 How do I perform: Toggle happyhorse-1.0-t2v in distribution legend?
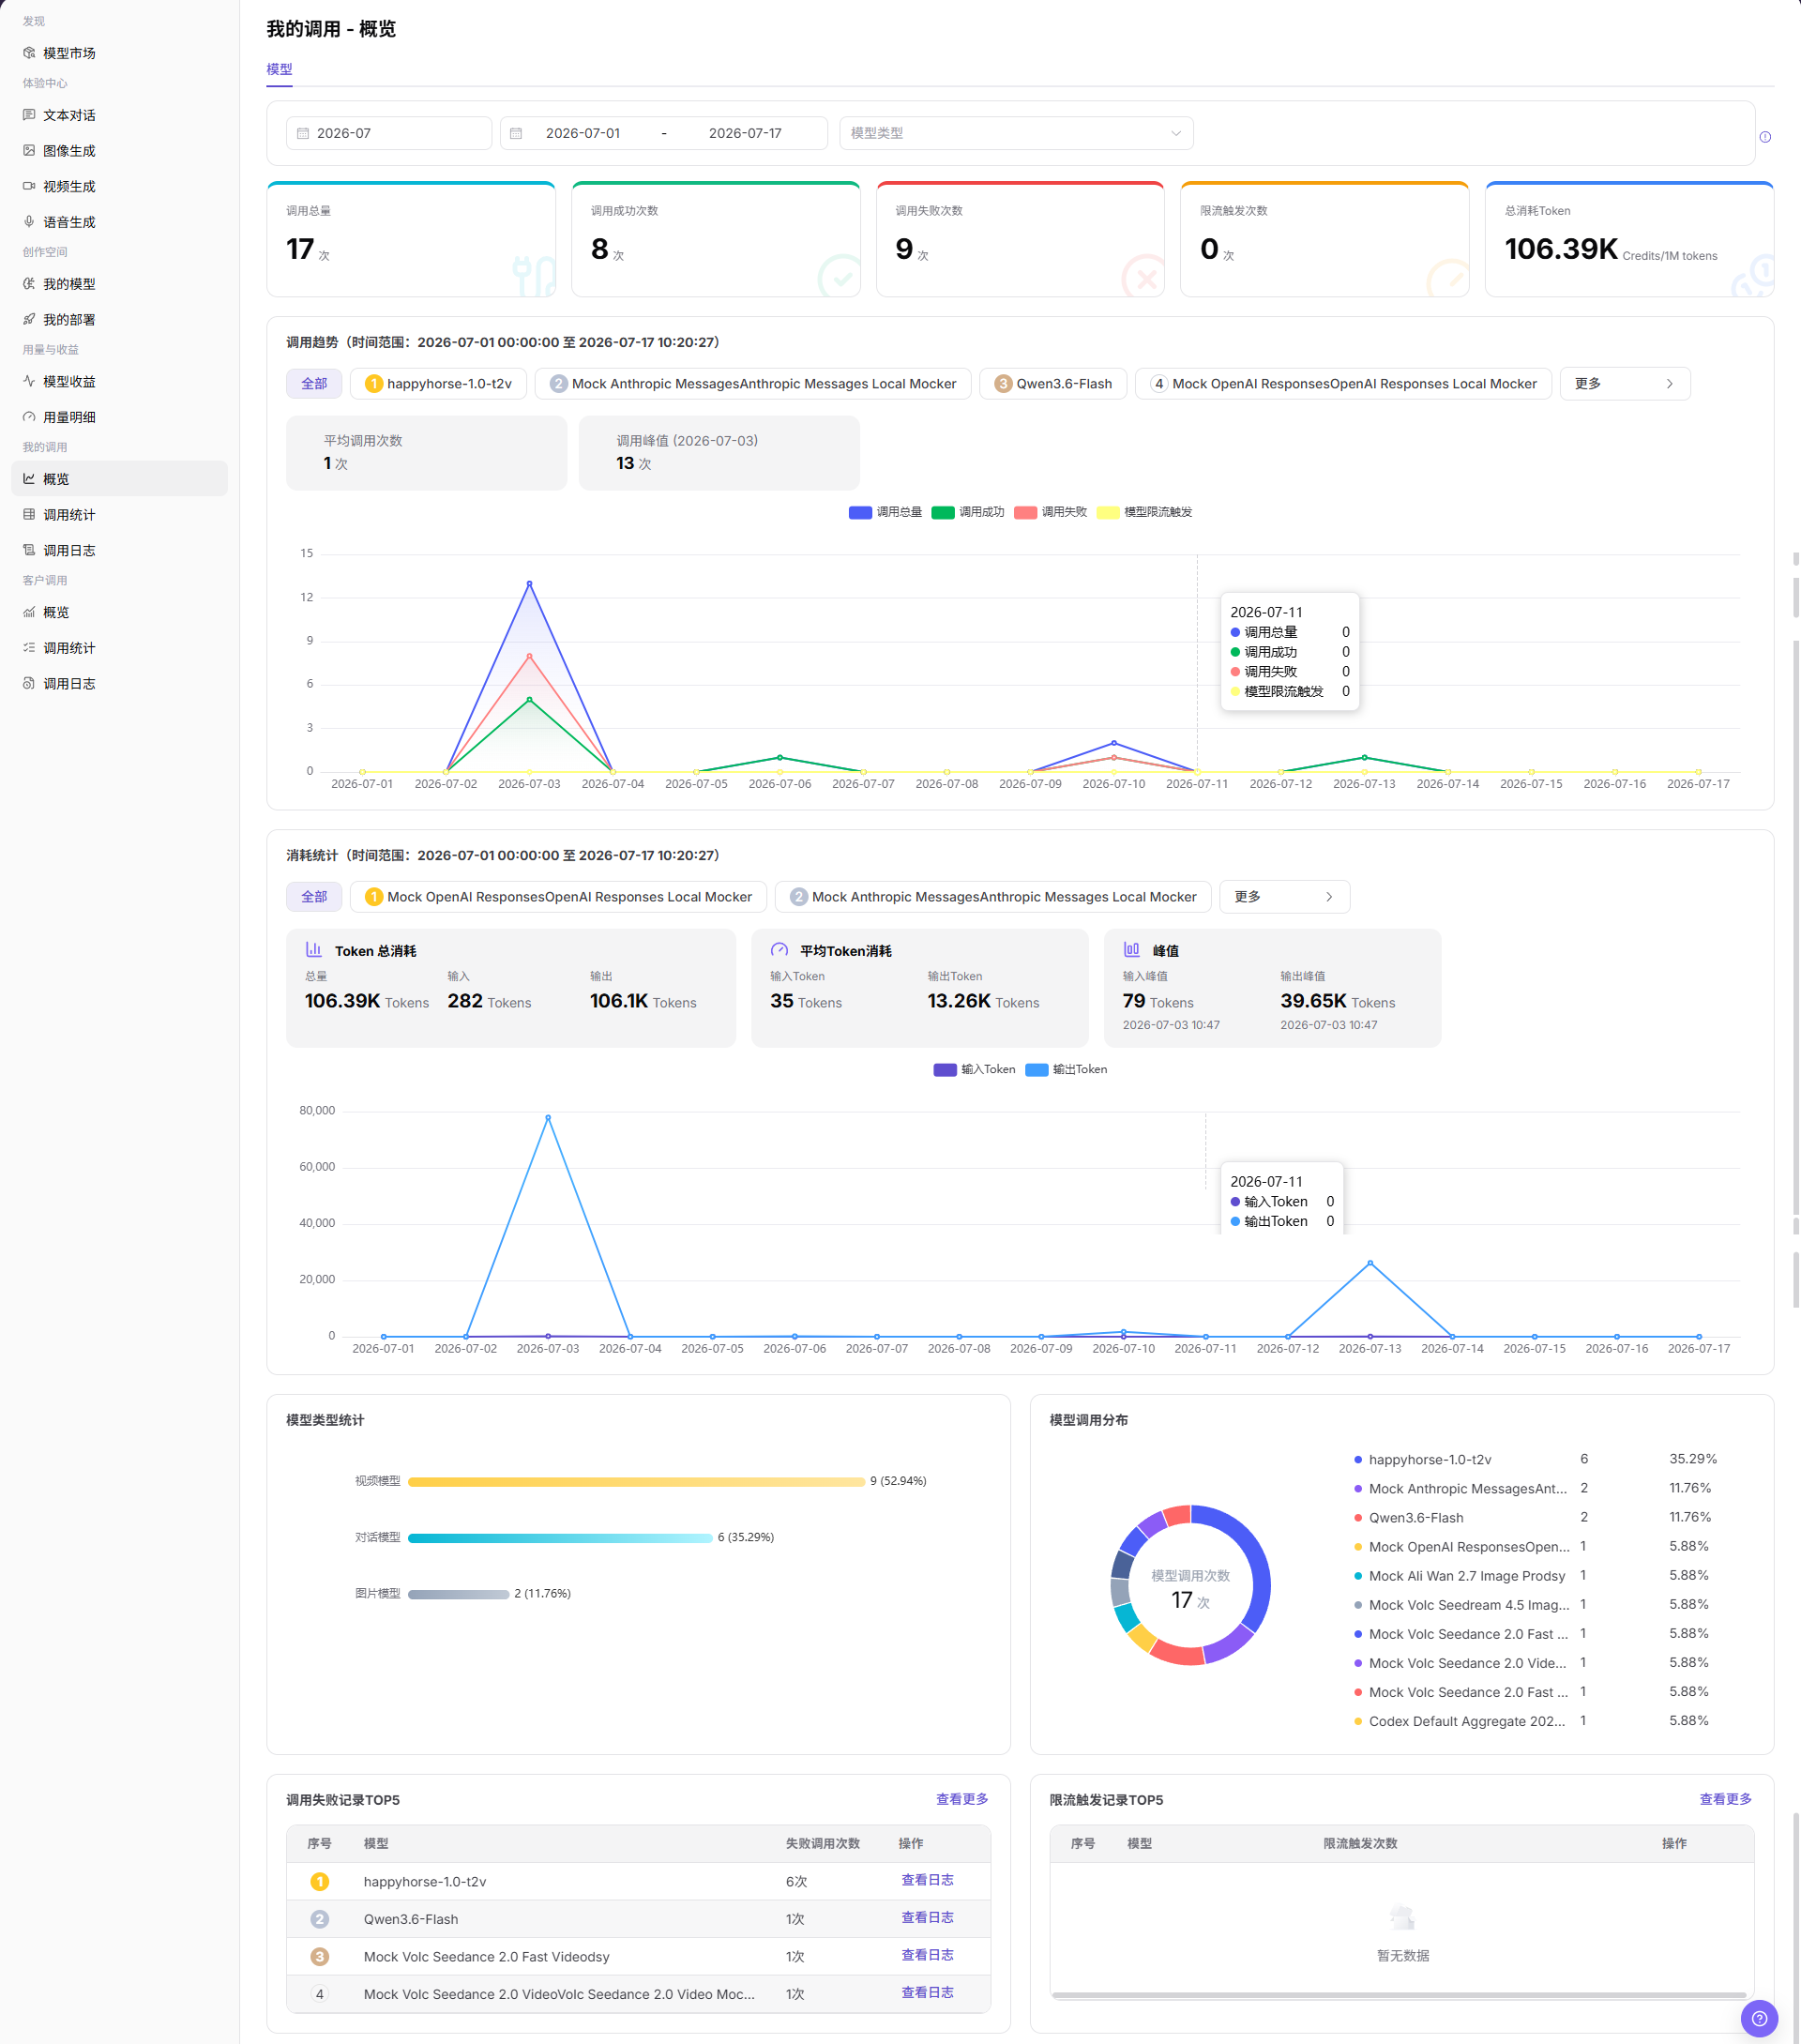(1422, 1459)
